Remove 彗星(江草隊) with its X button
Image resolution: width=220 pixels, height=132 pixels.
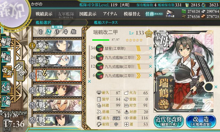coord(150,48)
